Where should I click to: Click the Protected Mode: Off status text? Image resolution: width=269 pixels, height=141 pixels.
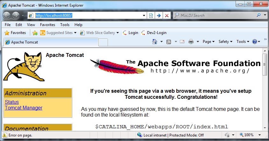tap(187, 135)
